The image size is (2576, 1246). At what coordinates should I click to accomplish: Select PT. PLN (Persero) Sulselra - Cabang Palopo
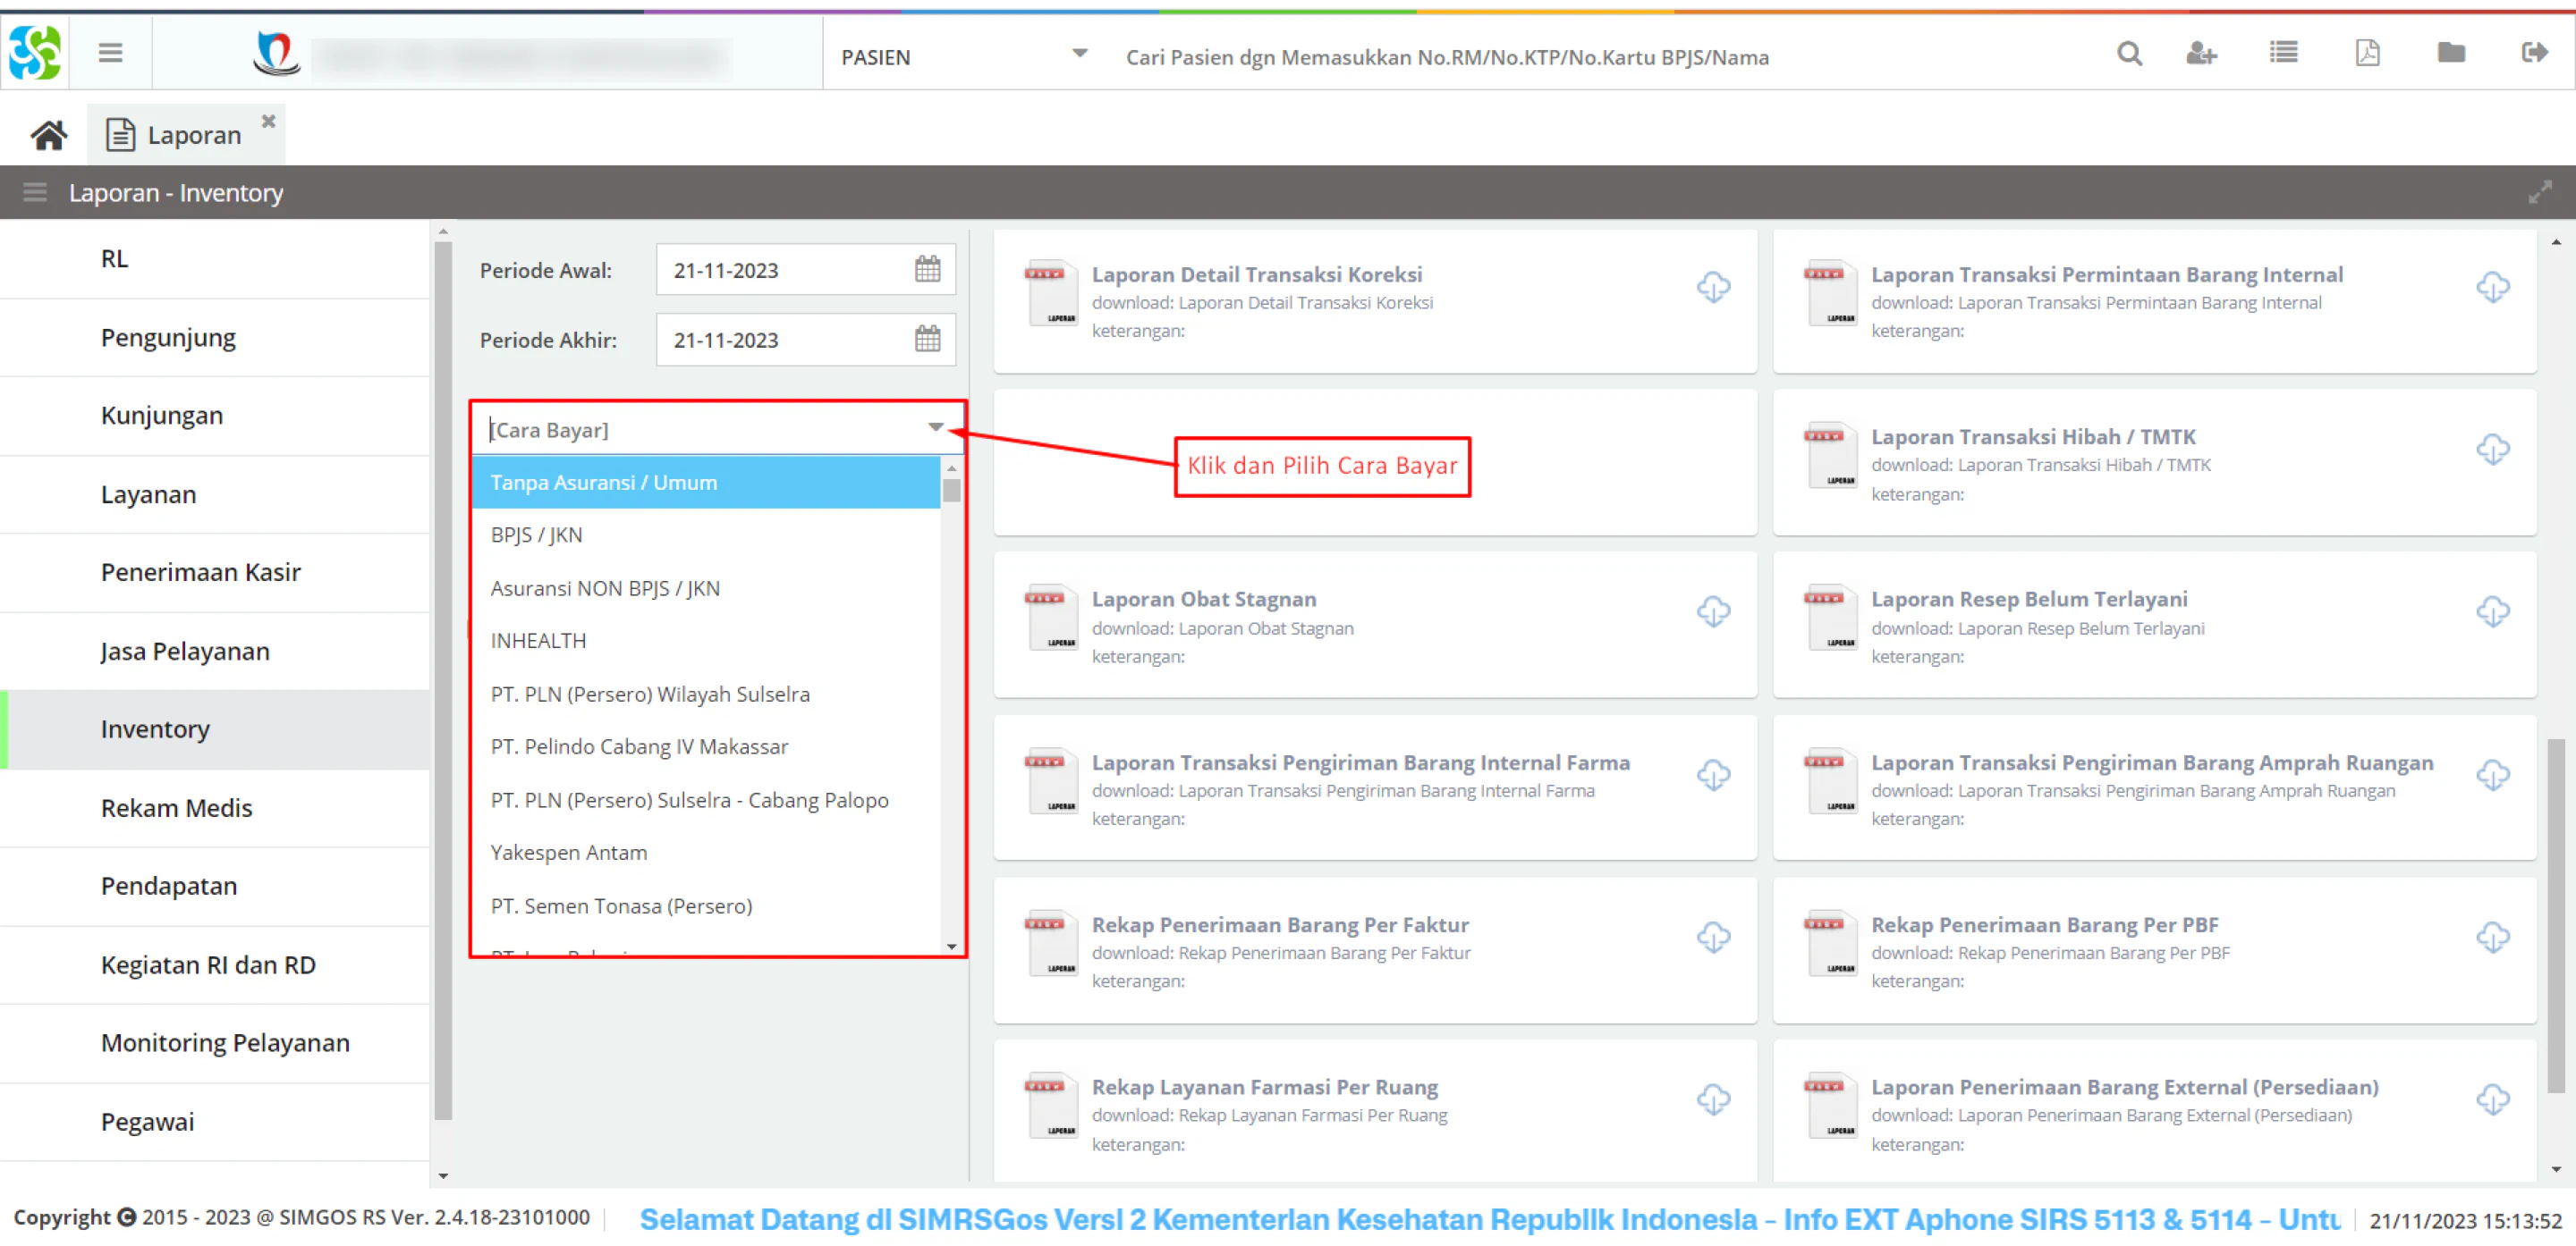click(x=706, y=800)
